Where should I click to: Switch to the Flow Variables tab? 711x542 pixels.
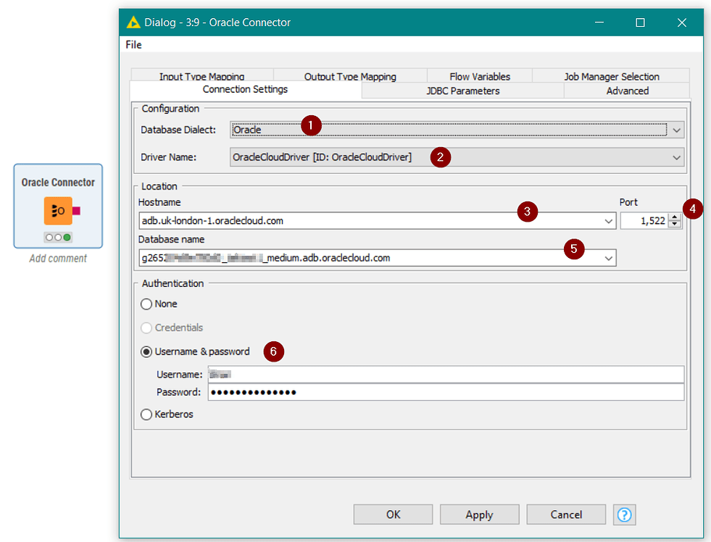tap(480, 75)
